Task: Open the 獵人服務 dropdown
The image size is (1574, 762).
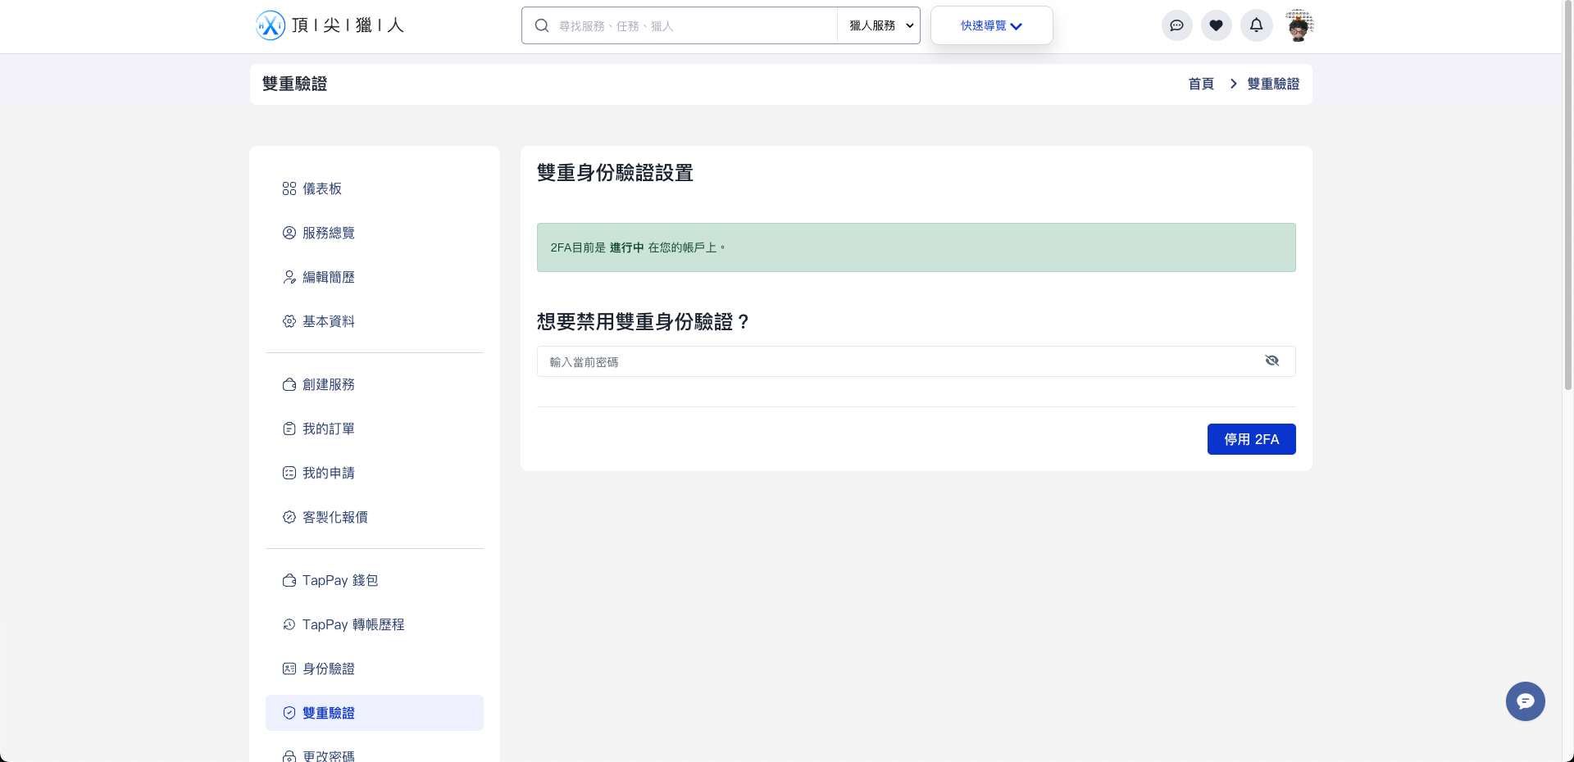Action: 877,25
